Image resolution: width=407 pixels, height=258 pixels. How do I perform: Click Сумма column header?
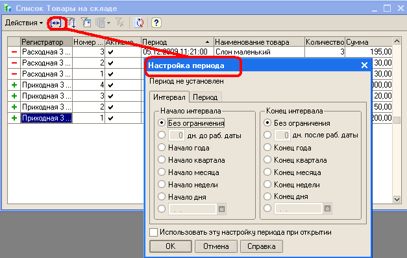point(369,41)
